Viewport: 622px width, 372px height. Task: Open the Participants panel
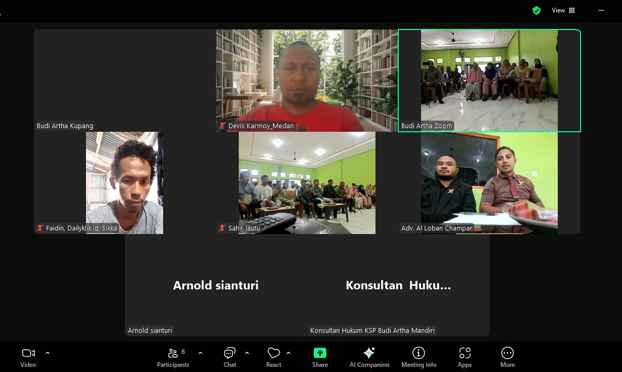click(x=173, y=357)
